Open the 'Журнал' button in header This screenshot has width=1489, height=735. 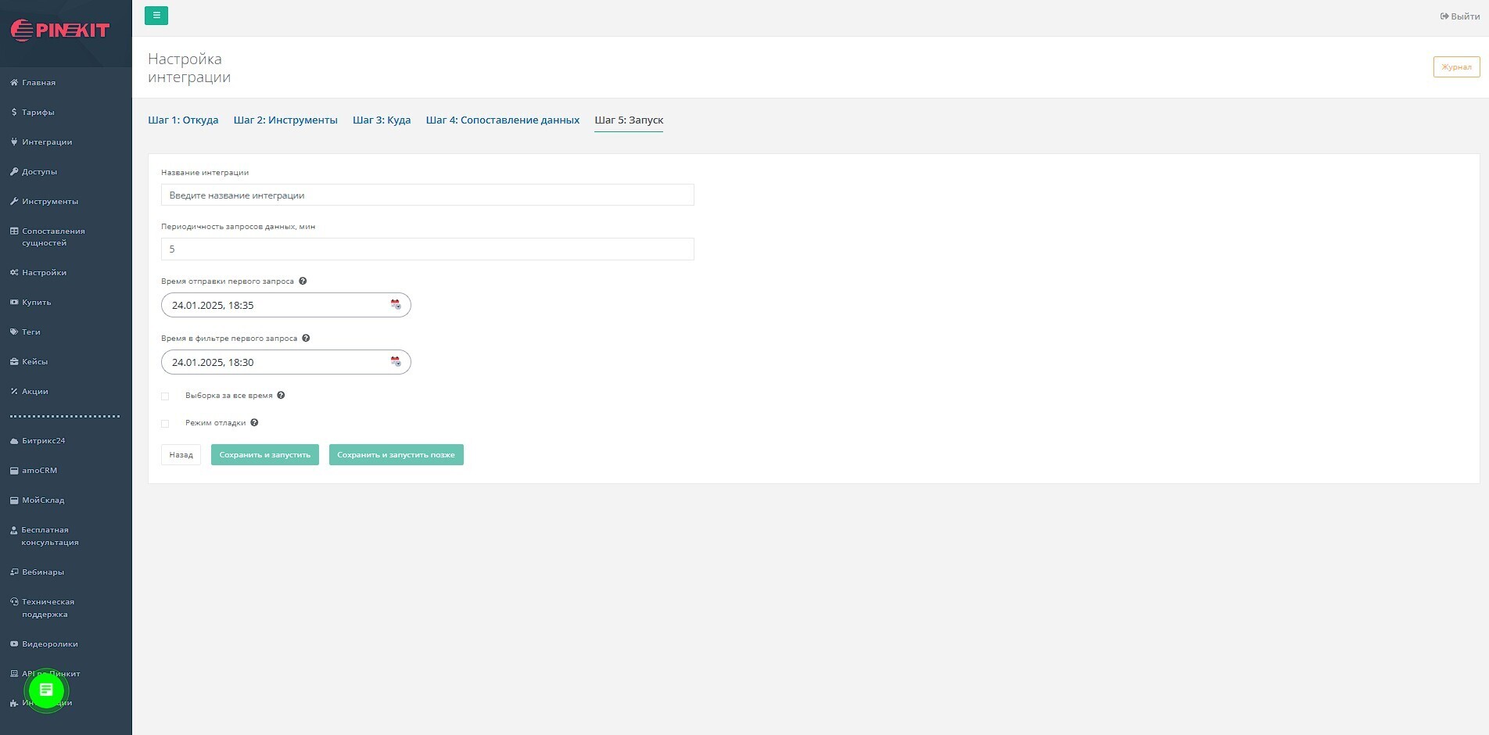tap(1456, 67)
